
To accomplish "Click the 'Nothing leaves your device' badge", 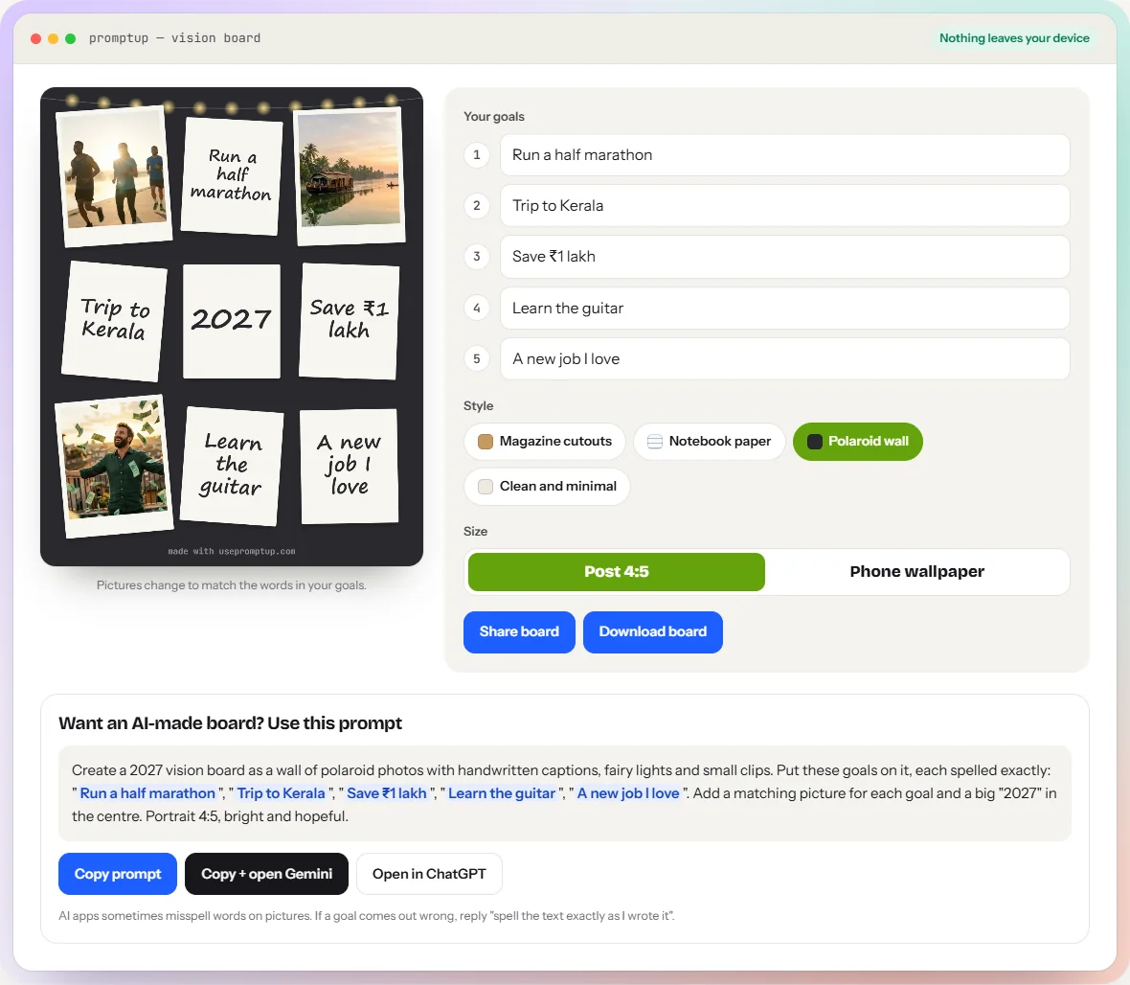I will click(1014, 38).
